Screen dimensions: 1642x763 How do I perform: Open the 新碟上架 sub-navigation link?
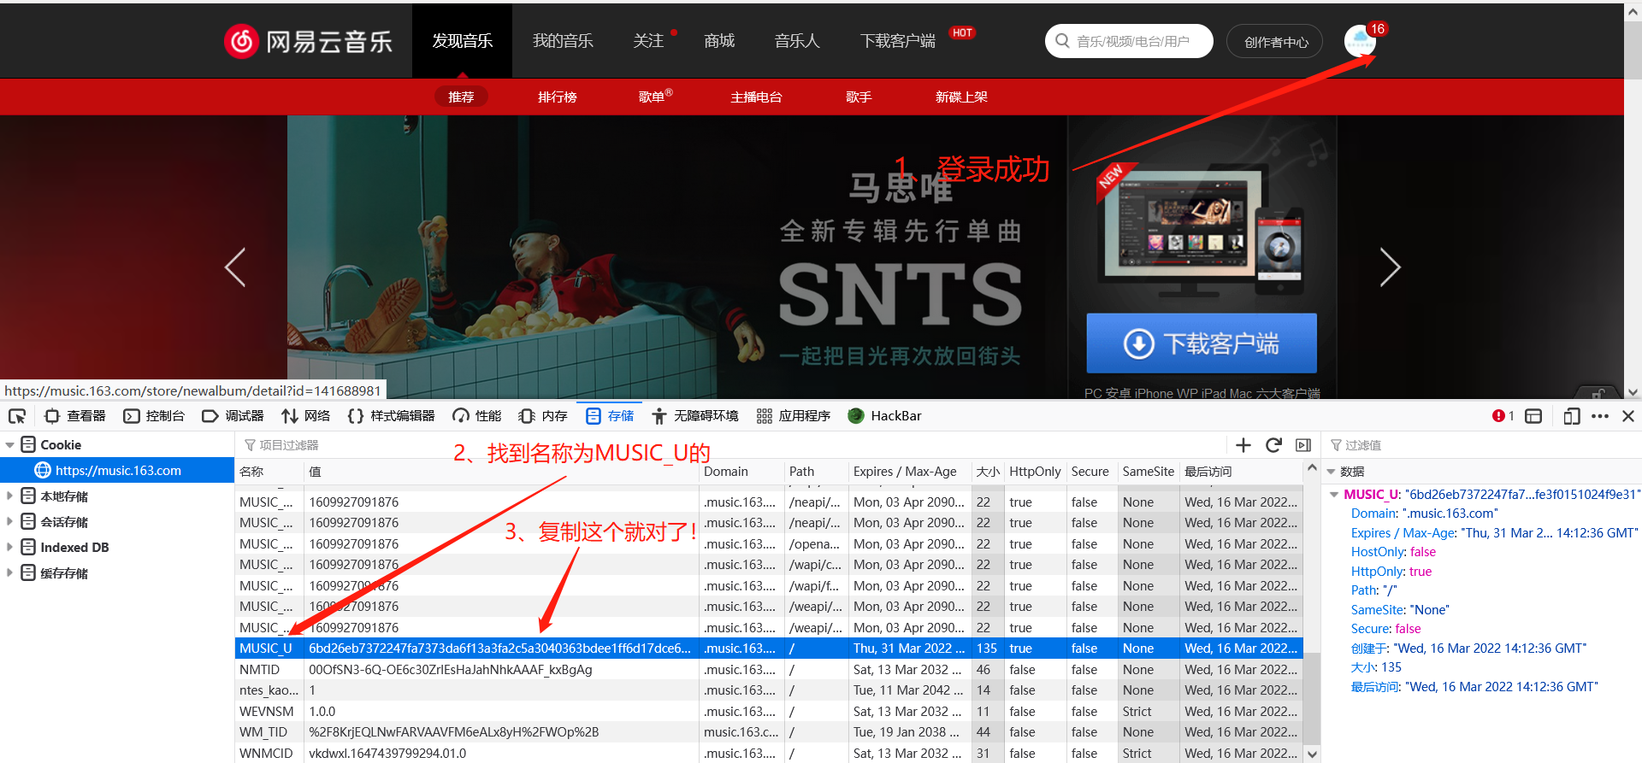tap(961, 97)
